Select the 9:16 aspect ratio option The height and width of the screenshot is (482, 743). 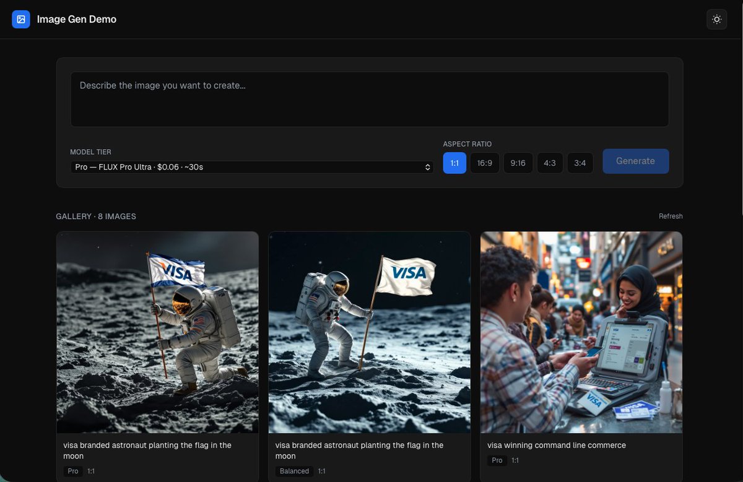[x=518, y=163]
